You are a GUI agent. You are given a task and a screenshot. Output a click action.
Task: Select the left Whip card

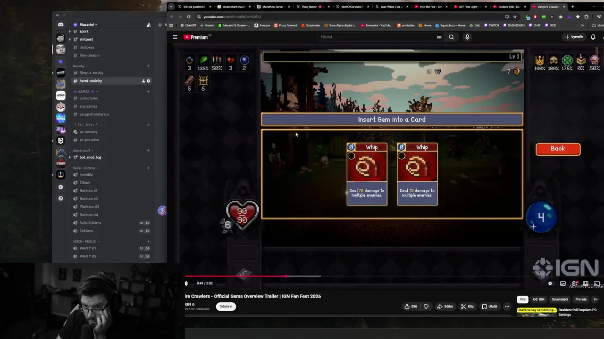(367, 174)
